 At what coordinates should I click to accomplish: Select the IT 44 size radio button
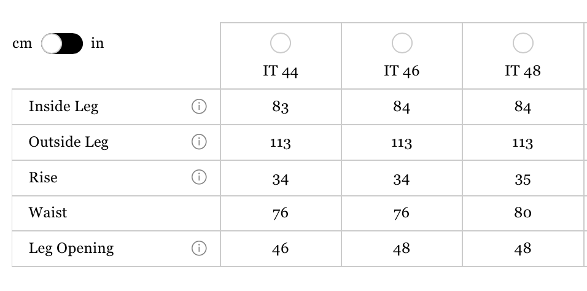pos(281,43)
